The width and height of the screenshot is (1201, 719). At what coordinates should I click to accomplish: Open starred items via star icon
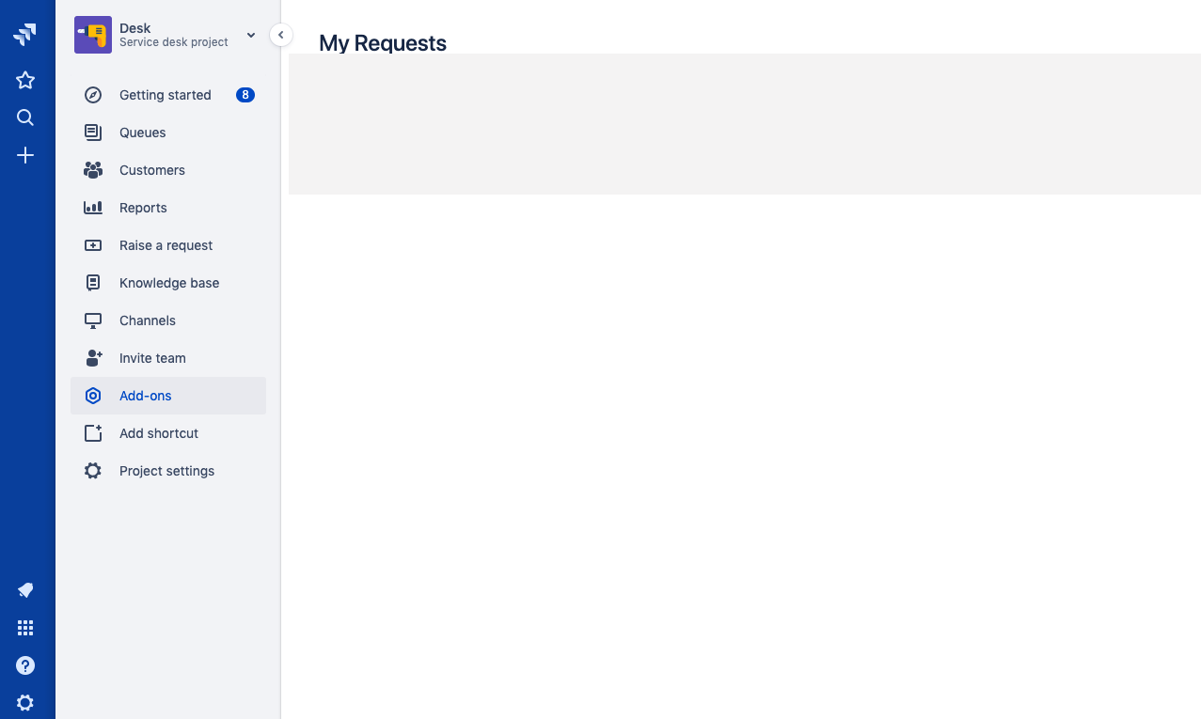[x=25, y=81]
